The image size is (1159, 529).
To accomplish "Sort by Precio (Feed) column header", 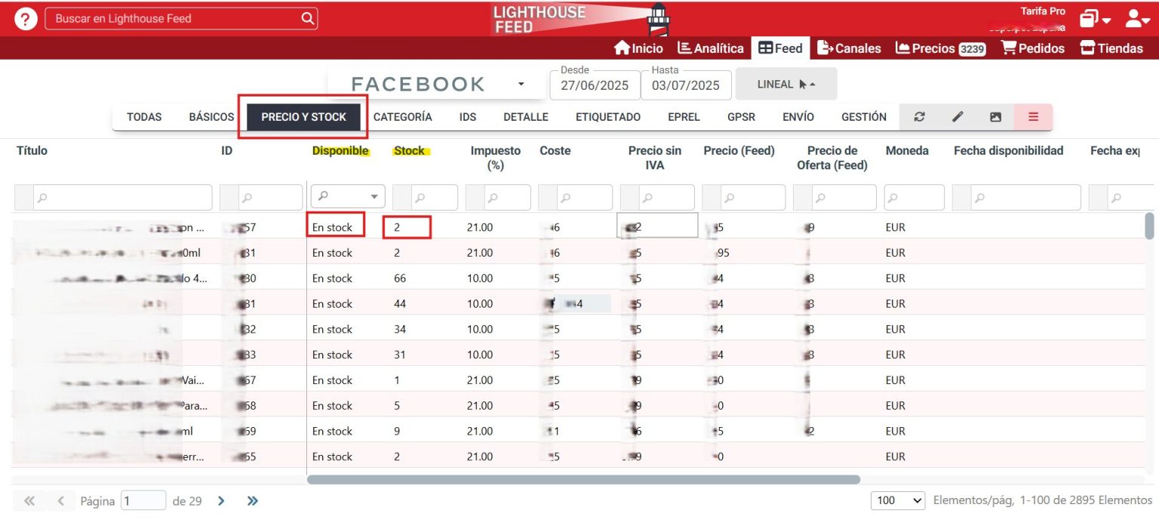I will tap(739, 151).
